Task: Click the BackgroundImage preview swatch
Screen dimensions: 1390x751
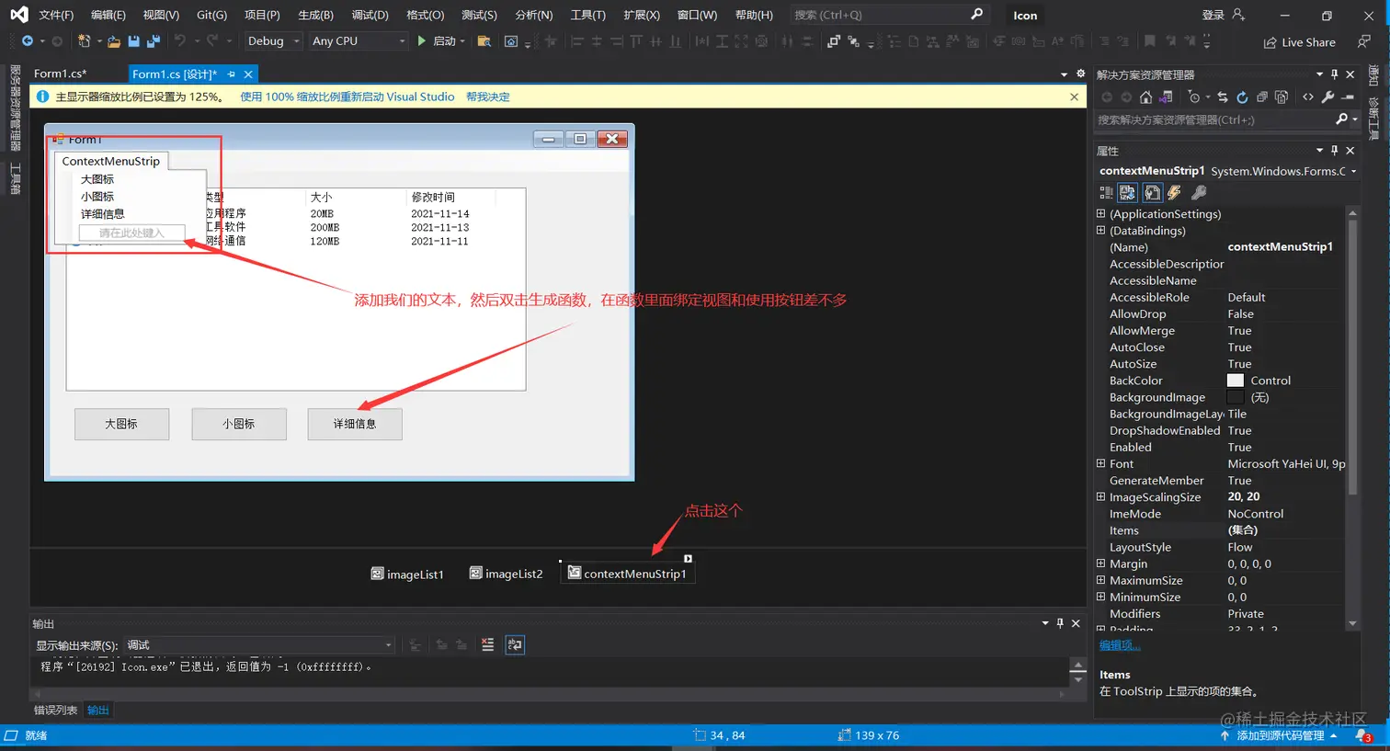Action: [x=1236, y=397]
